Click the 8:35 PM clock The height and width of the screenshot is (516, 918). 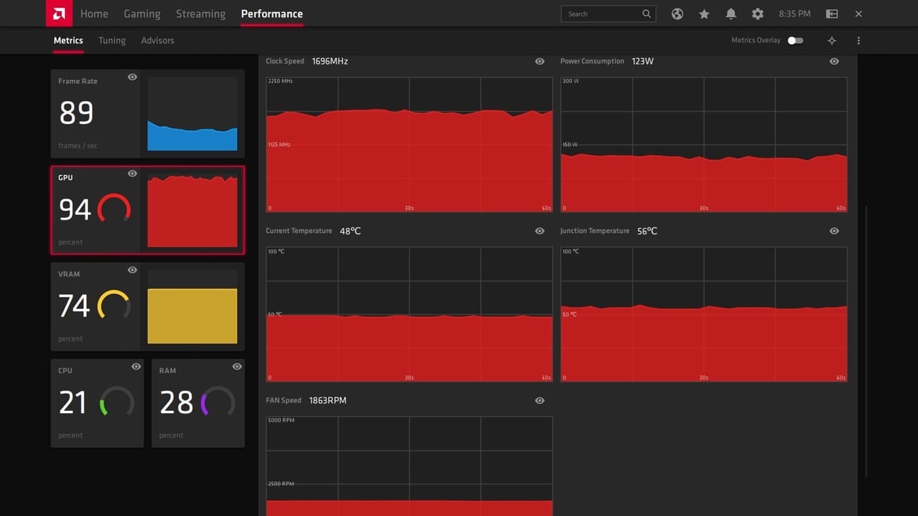point(795,14)
